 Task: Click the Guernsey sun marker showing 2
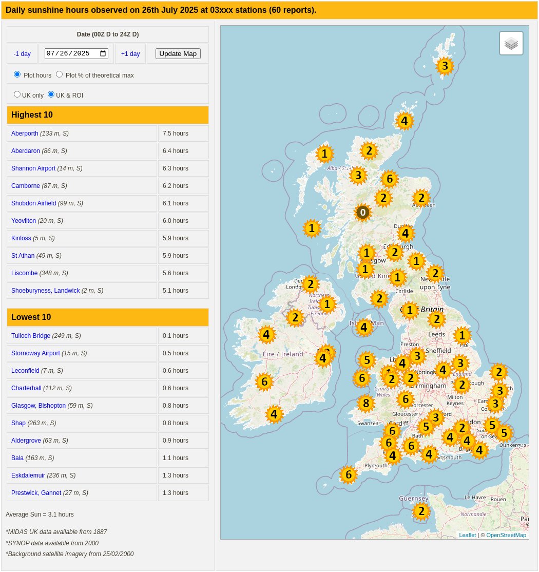421,511
